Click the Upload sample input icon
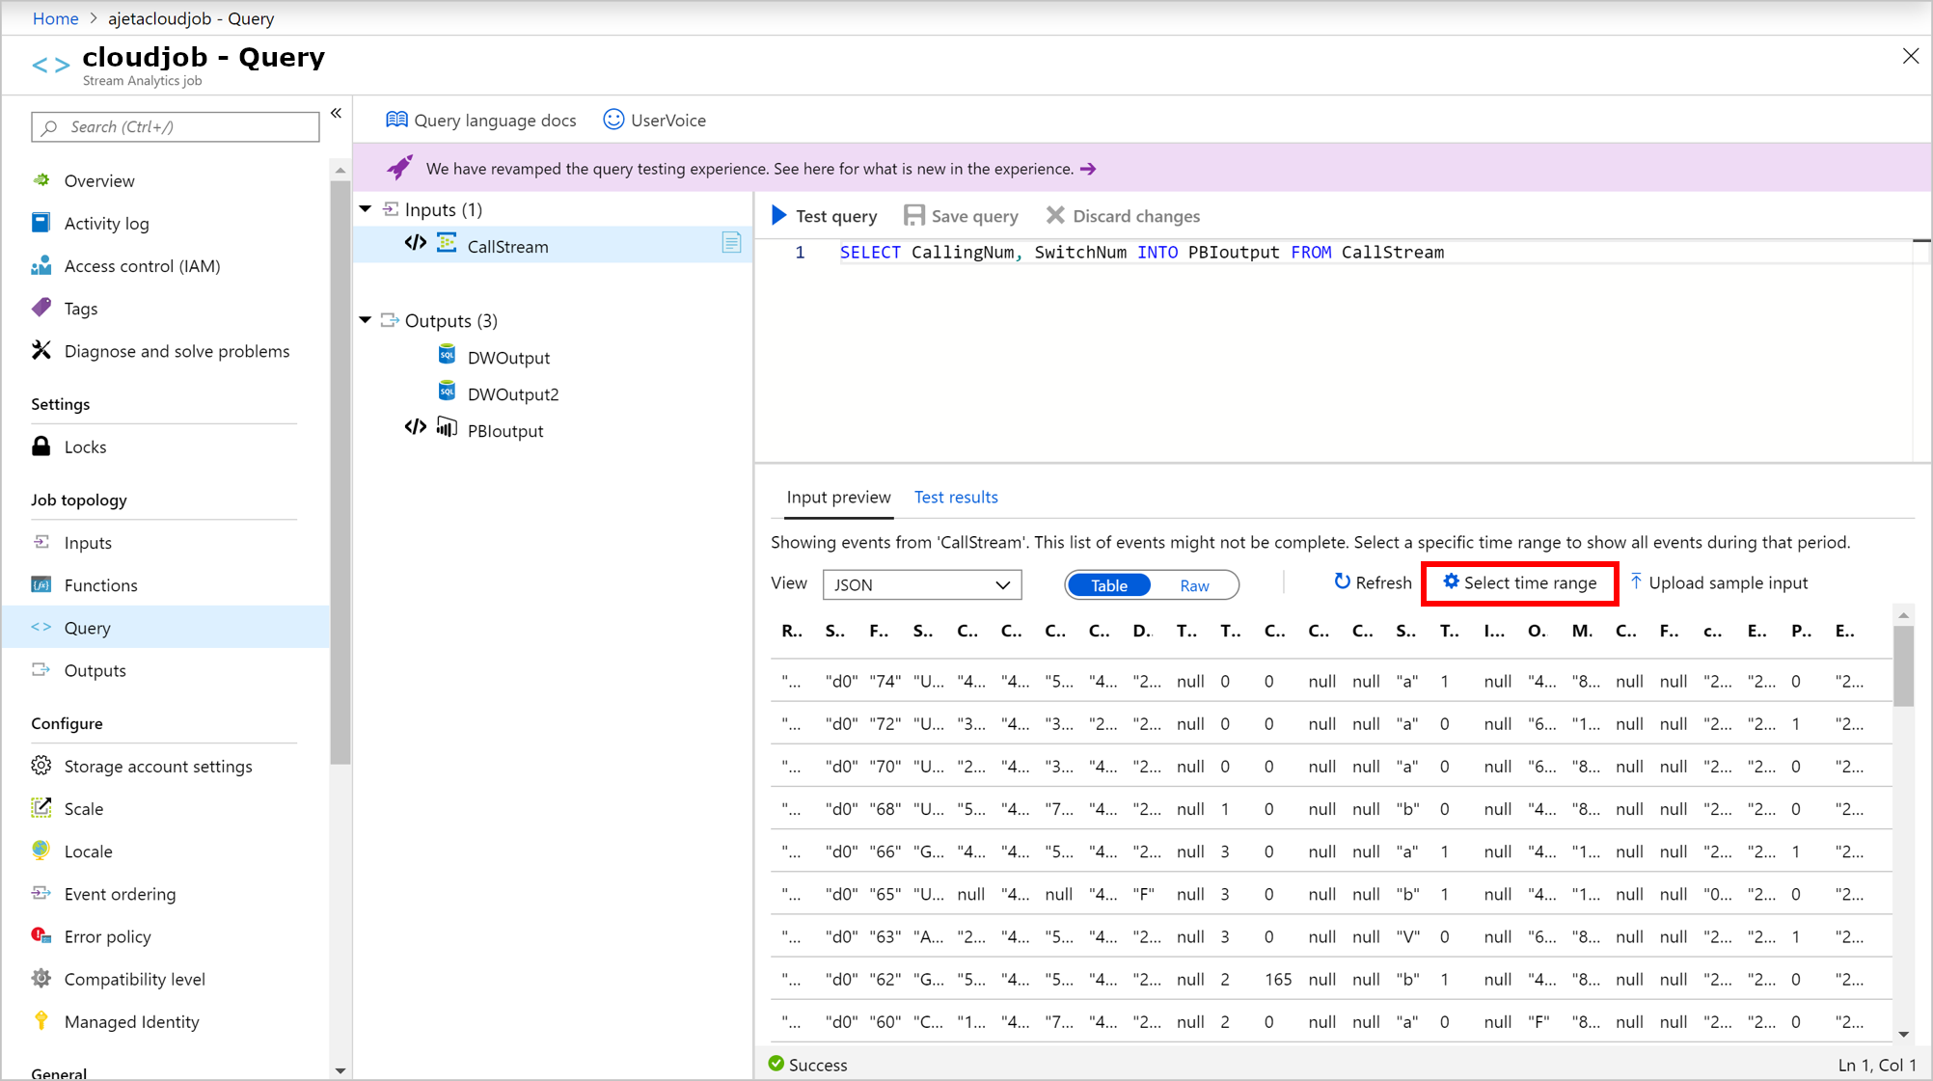The width and height of the screenshot is (1933, 1081). point(1636,581)
